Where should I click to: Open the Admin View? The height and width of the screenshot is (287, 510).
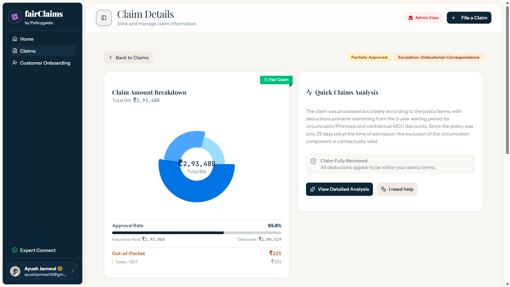[x=423, y=18]
